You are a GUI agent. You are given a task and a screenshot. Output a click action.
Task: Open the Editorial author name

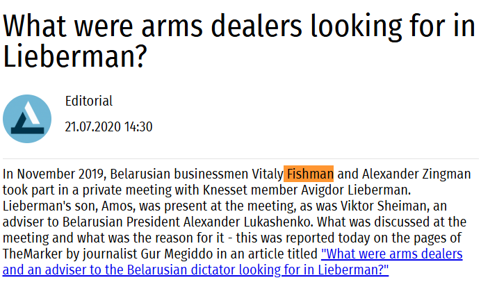[89, 101]
